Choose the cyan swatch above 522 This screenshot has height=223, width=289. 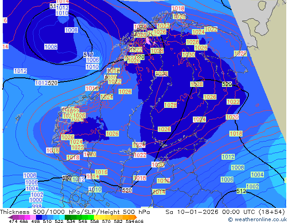(62, 217)
